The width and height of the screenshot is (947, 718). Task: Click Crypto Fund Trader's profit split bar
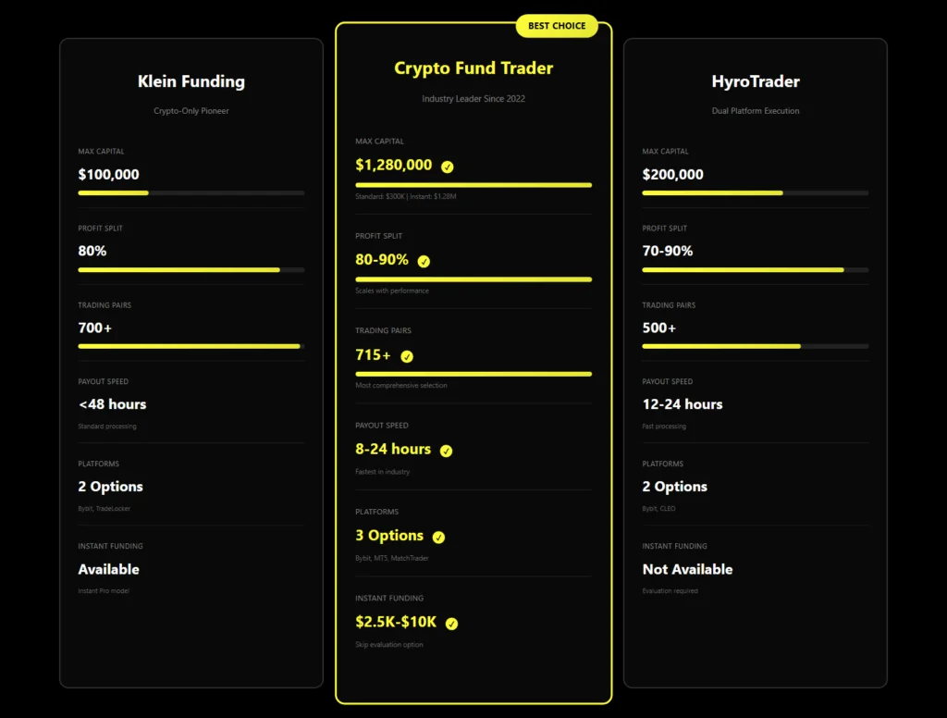pos(473,279)
